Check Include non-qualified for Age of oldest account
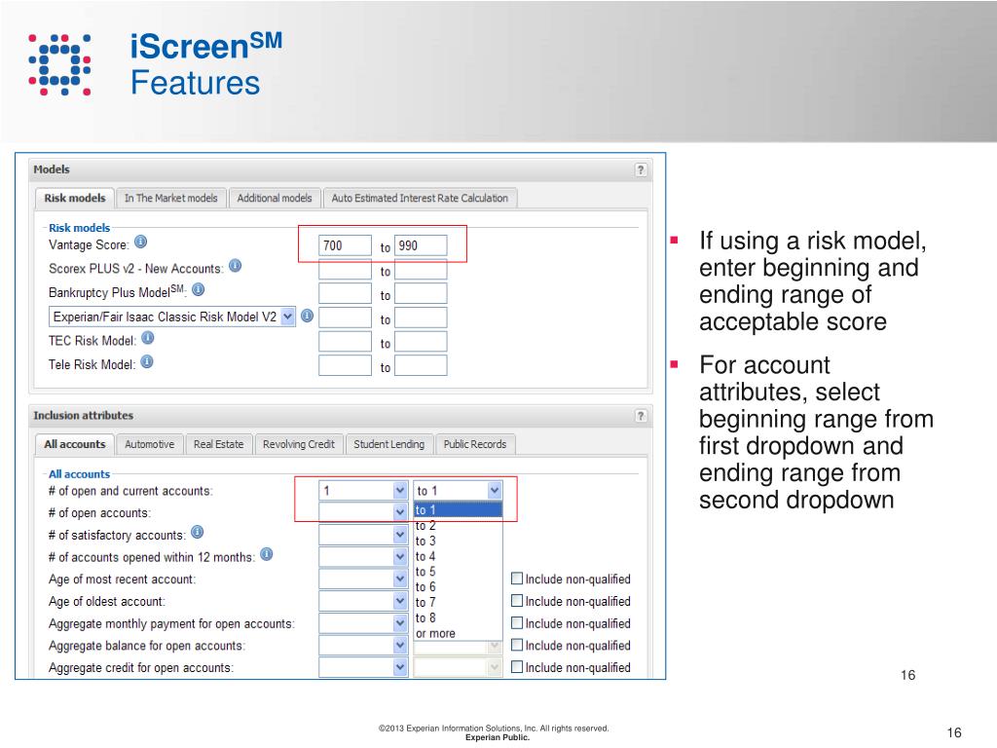 tap(517, 601)
